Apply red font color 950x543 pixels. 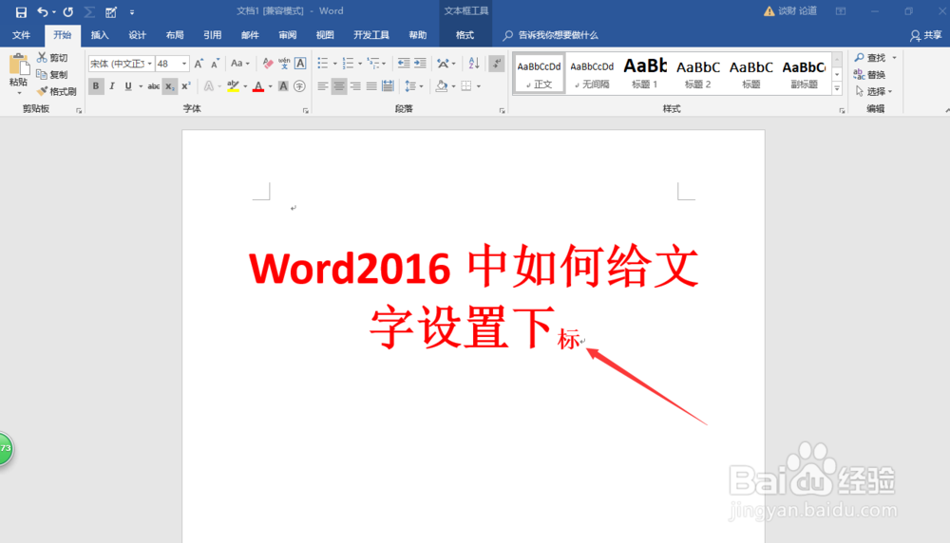tap(258, 86)
